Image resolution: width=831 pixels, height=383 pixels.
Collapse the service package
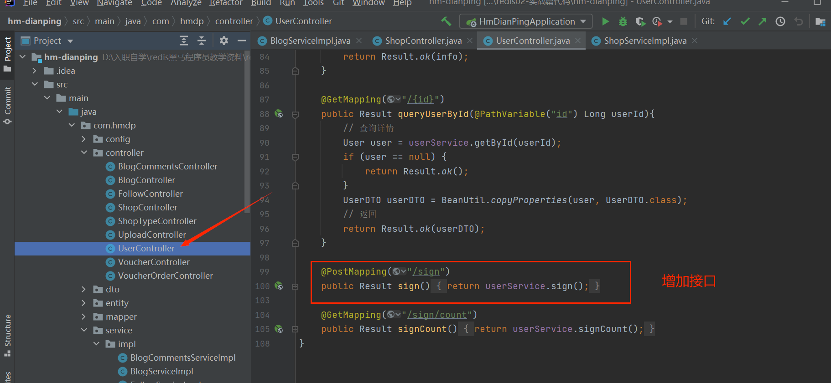click(84, 330)
